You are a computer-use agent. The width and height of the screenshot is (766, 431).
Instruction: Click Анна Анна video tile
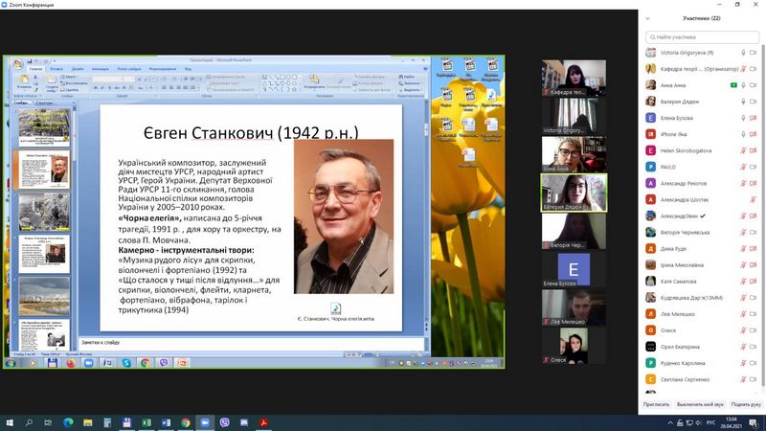574,154
